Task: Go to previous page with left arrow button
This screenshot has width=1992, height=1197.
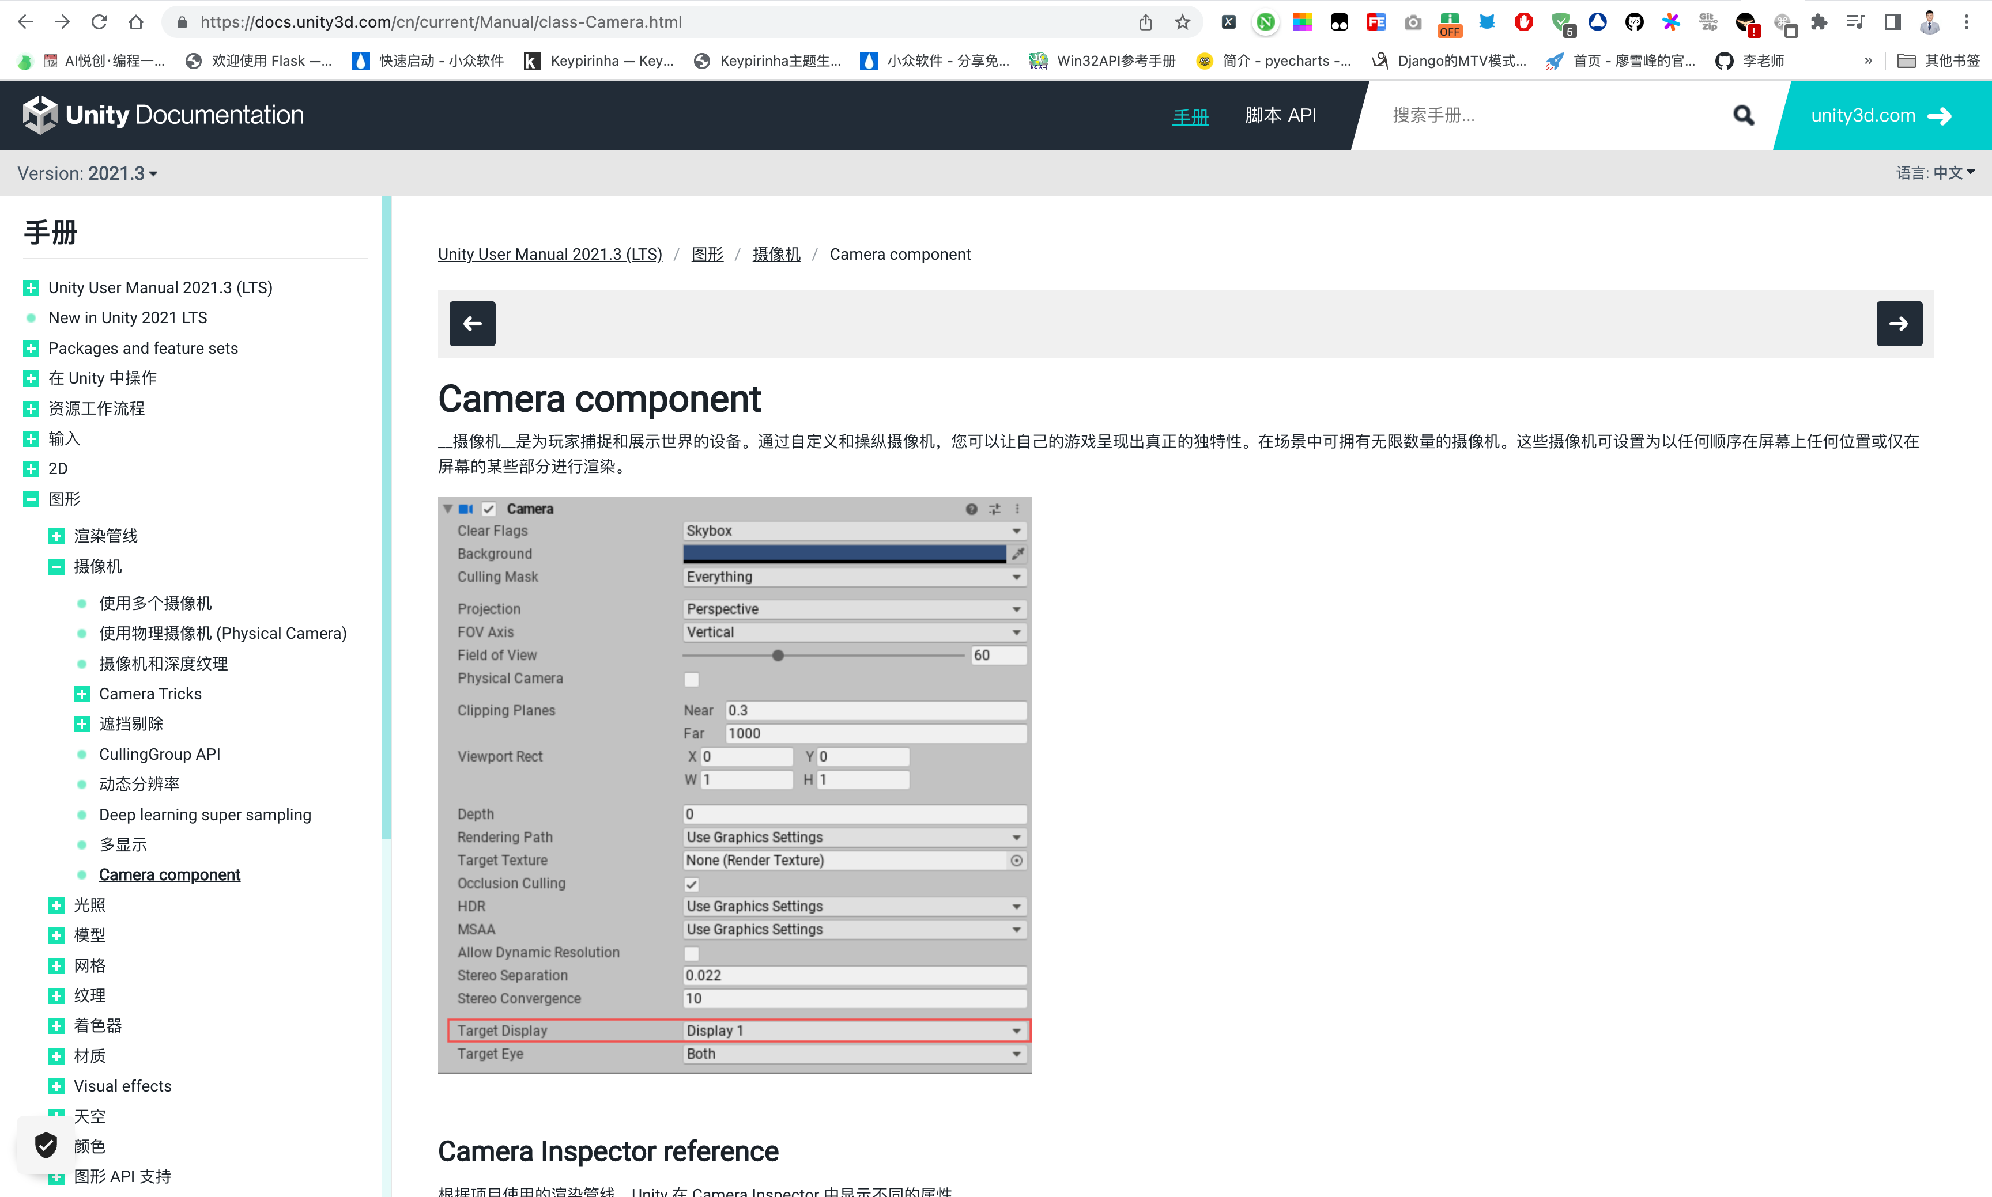Action: (472, 324)
